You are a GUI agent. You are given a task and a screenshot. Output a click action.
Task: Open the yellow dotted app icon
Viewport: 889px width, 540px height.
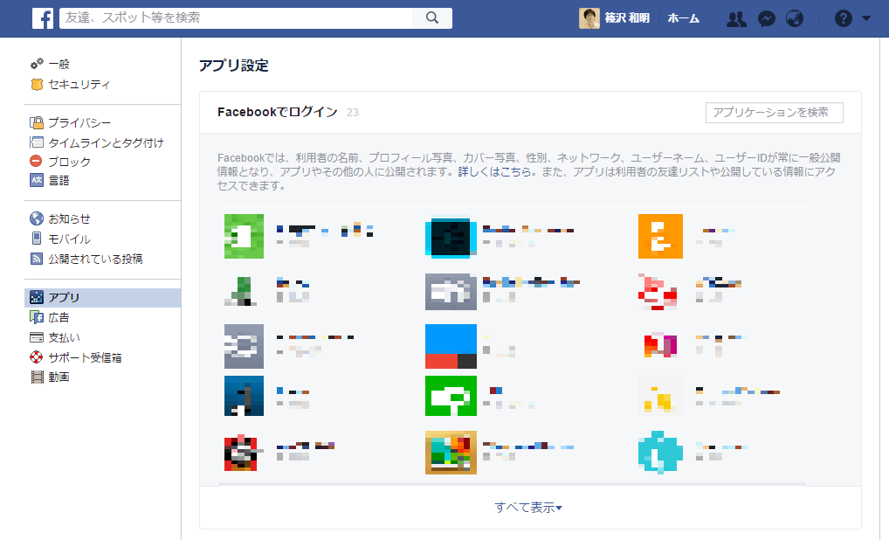pyautogui.click(x=660, y=396)
